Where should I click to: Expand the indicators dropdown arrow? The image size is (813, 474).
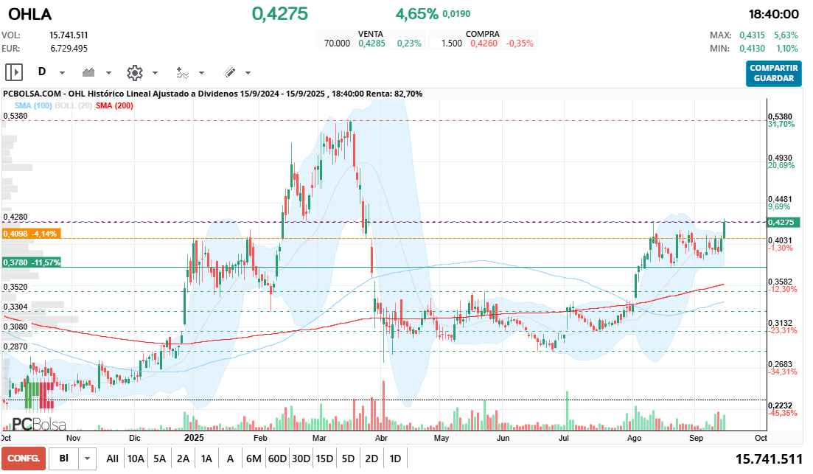tap(201, 73)
